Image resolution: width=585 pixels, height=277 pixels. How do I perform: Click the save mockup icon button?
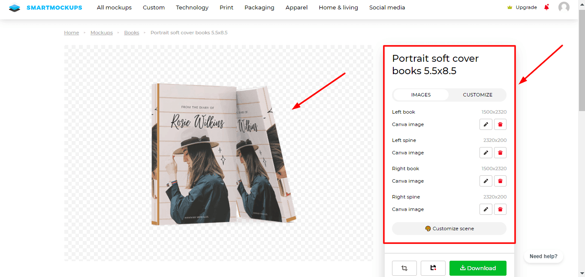point(433,268)
